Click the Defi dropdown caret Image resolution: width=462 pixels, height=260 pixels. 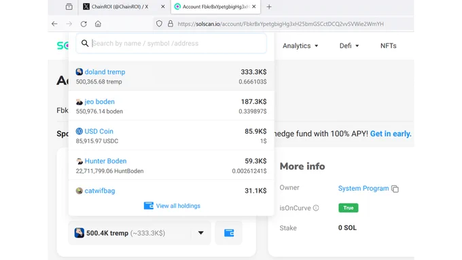click(357, 46)
